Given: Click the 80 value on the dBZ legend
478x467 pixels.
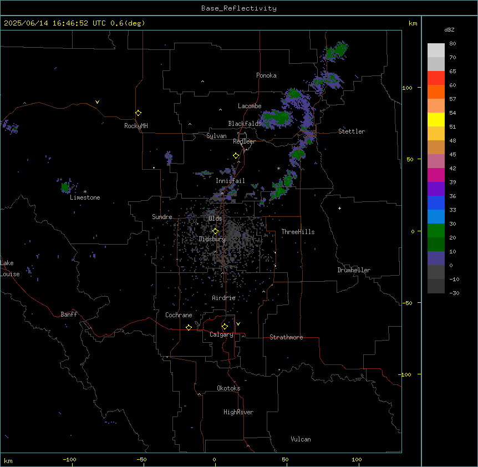Looking at the screenshot, I should tap(452, 44).
